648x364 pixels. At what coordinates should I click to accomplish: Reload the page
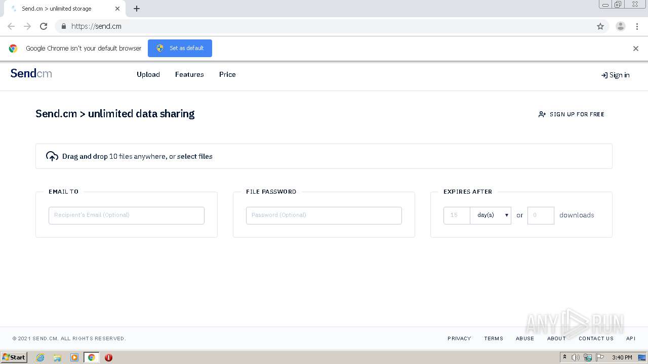pyautogui.click(x=44, y=26)
